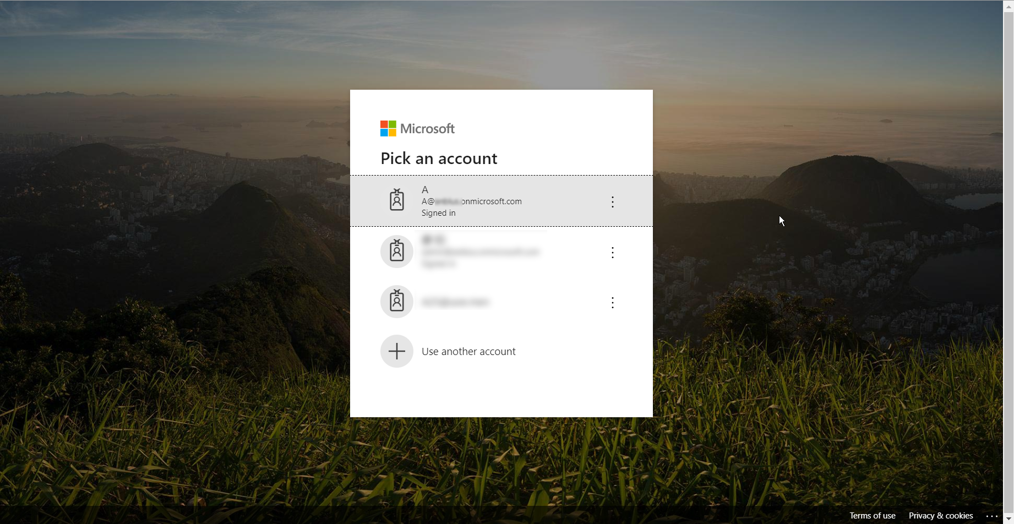The width and height of the screenshot is (1014, 524).
Task: Open the Privacy & cookies link
Action: 941,516
